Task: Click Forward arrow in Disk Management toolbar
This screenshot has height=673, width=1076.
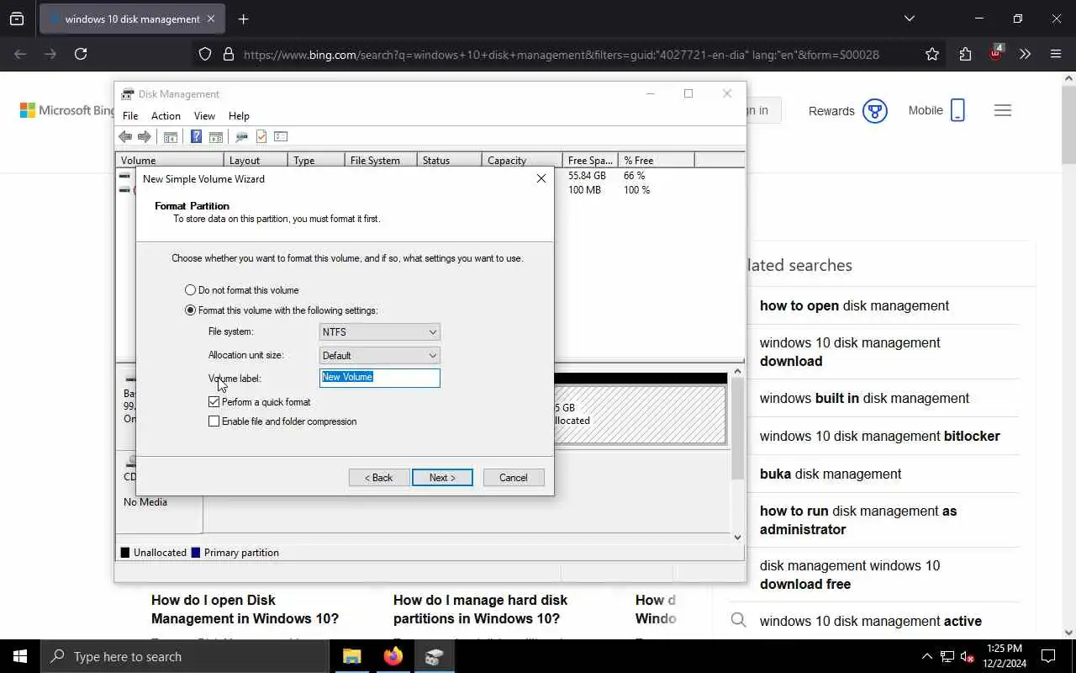Action: pyautogui.click(x=145, y=137)
